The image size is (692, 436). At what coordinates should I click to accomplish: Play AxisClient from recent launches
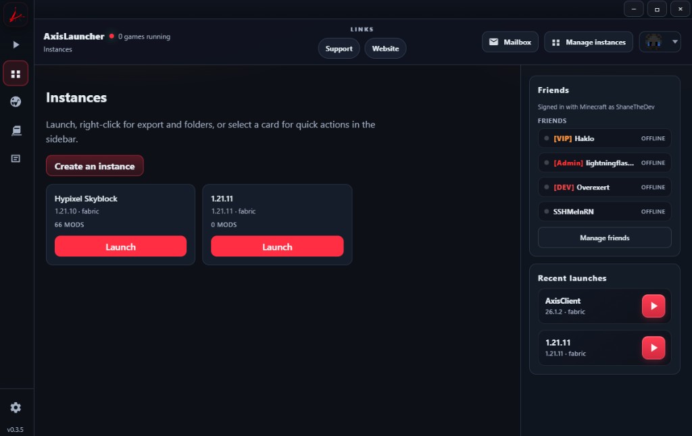coord(653,306)
